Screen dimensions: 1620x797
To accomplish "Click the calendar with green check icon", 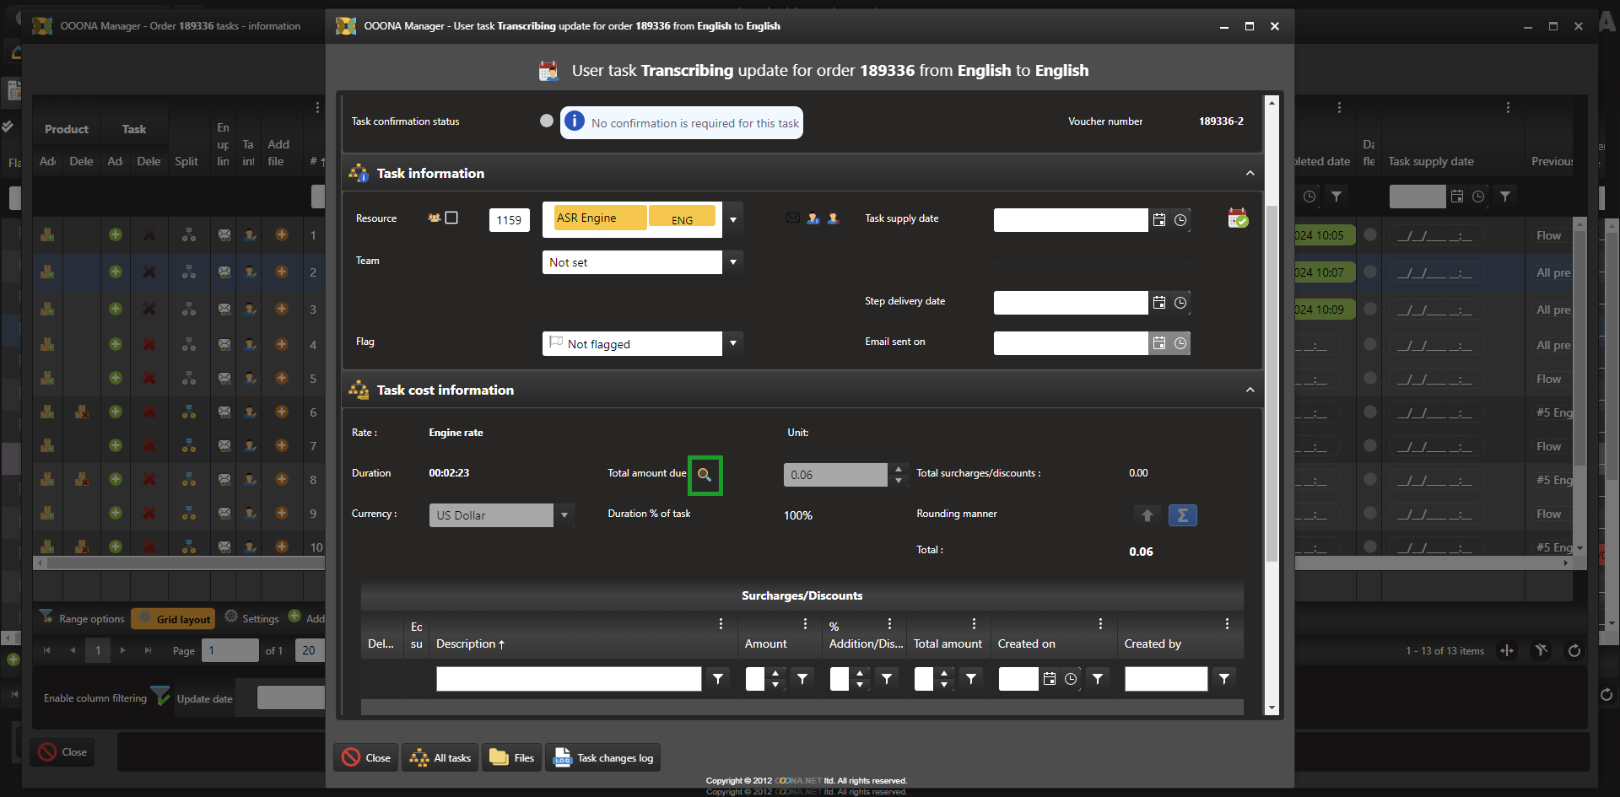I will [x=1237, y=218].
